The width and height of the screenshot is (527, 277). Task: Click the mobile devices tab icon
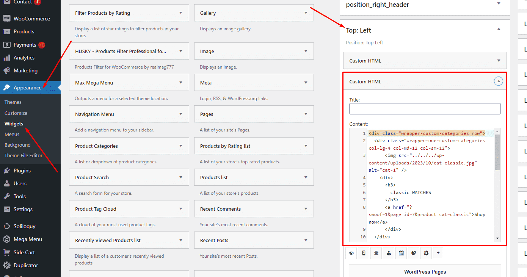click(364, 253)
